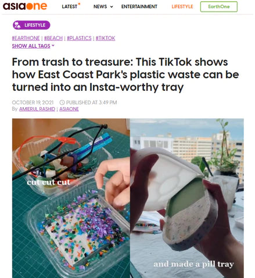Open the Latest menu item
Viewport: 255px width, 278px height.
(x=70, y=6)
